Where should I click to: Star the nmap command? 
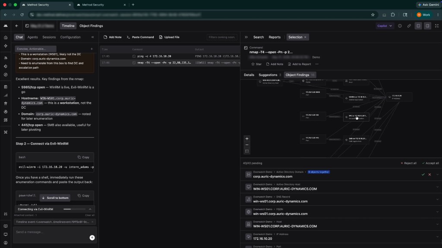point(256,64)
